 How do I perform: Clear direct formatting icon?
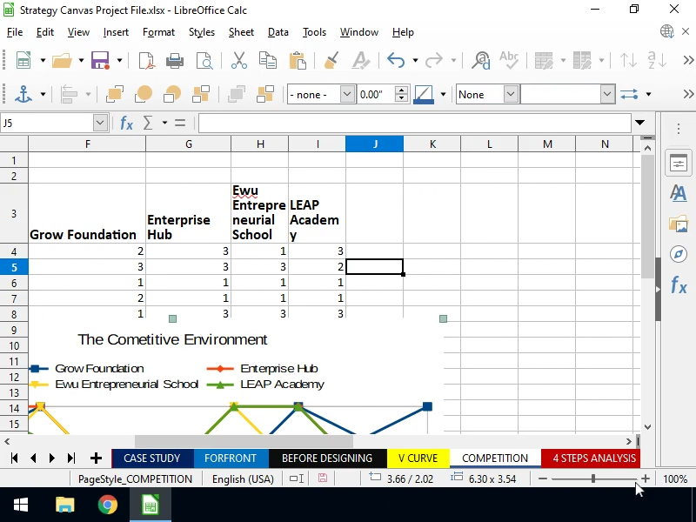click(x=360, y=60)
